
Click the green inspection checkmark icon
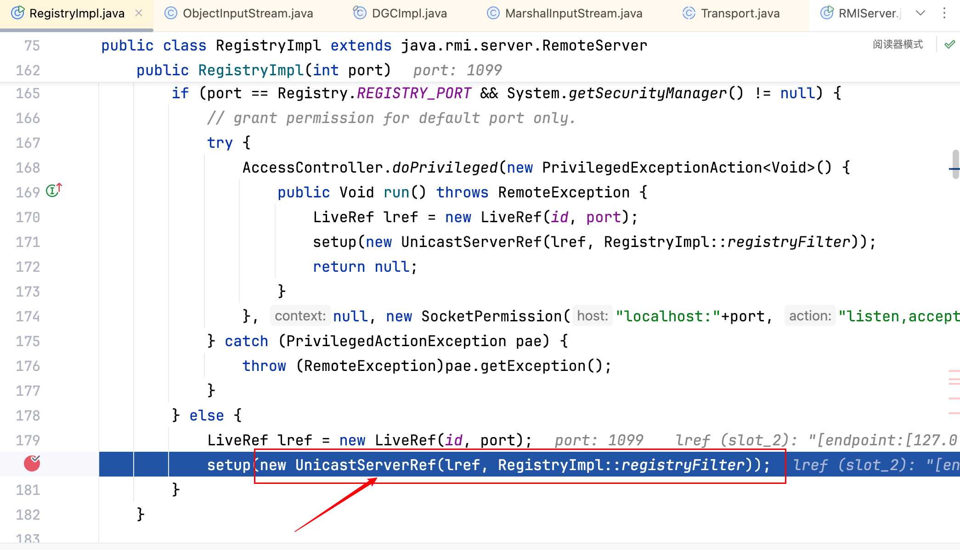[950, 45]
